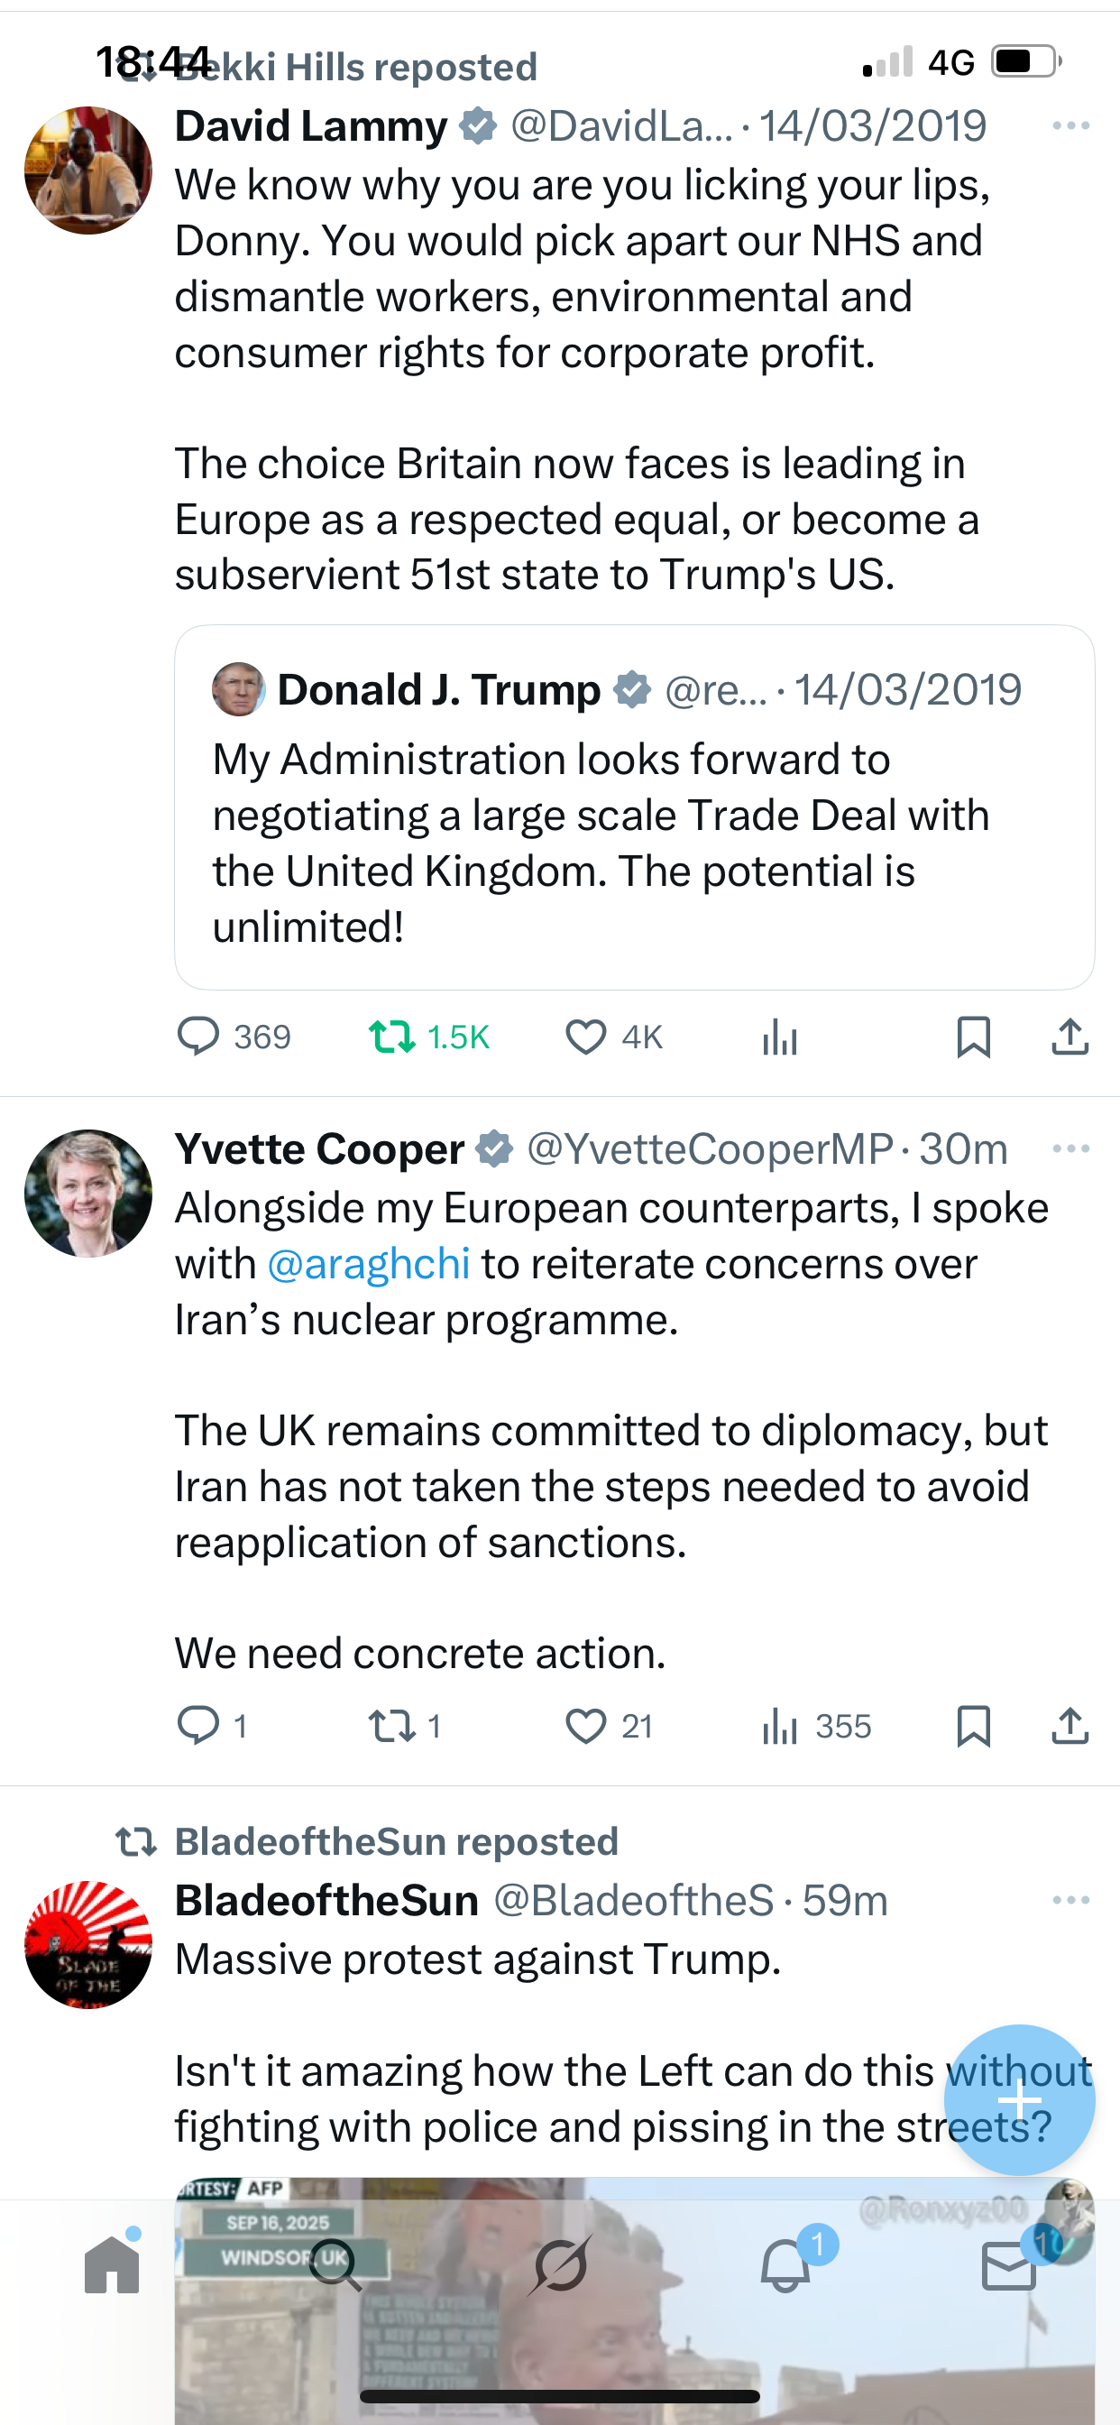The height and width of the screenshot is (2425, 1120).
Task: Bookmark David Lammy's tweet
Action: click(x=973, y=1037)
